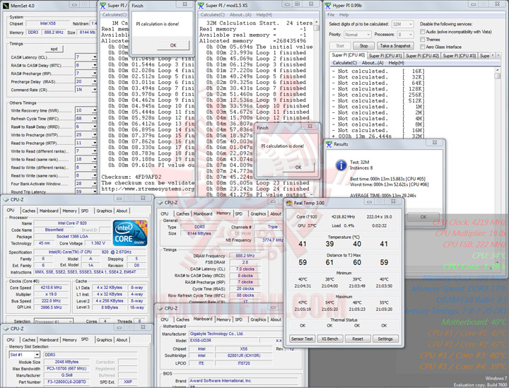Open the SPD tab in CPU-Z Mainboard window
Screen dimensions: 509x388
tap(239, 319)
